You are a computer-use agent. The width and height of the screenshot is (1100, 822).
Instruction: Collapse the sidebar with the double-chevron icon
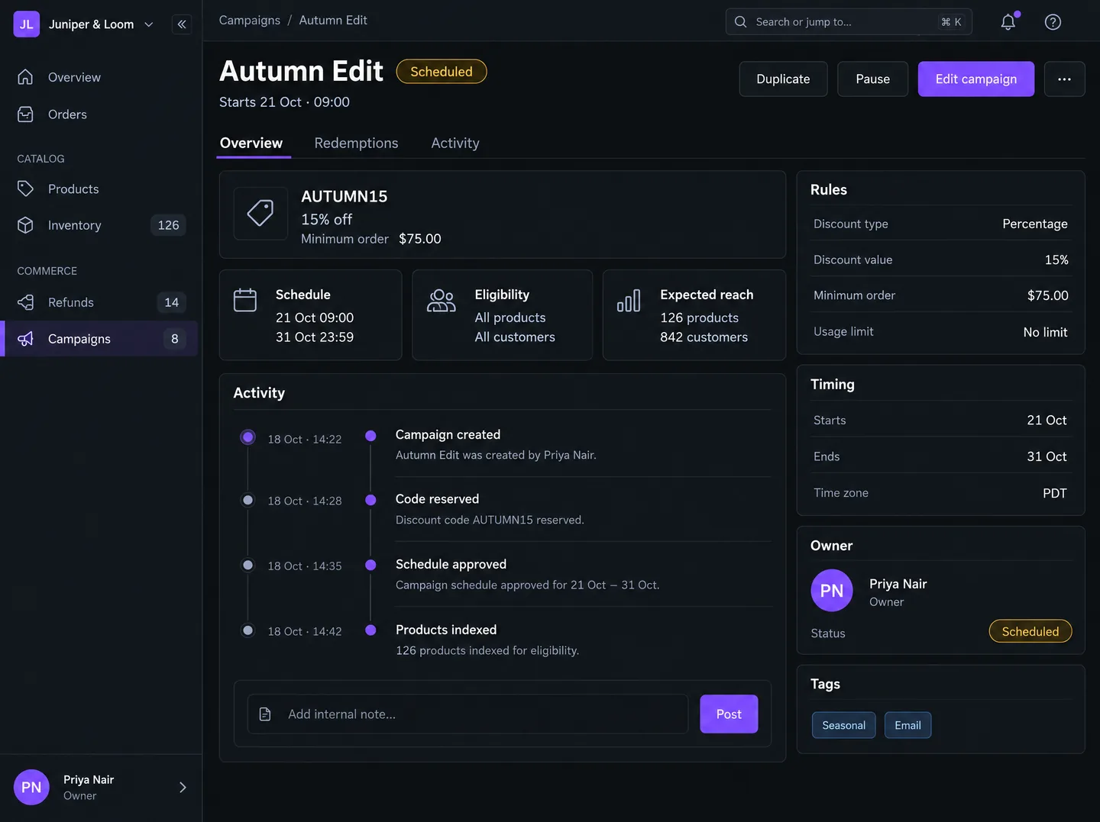point(182,24)
